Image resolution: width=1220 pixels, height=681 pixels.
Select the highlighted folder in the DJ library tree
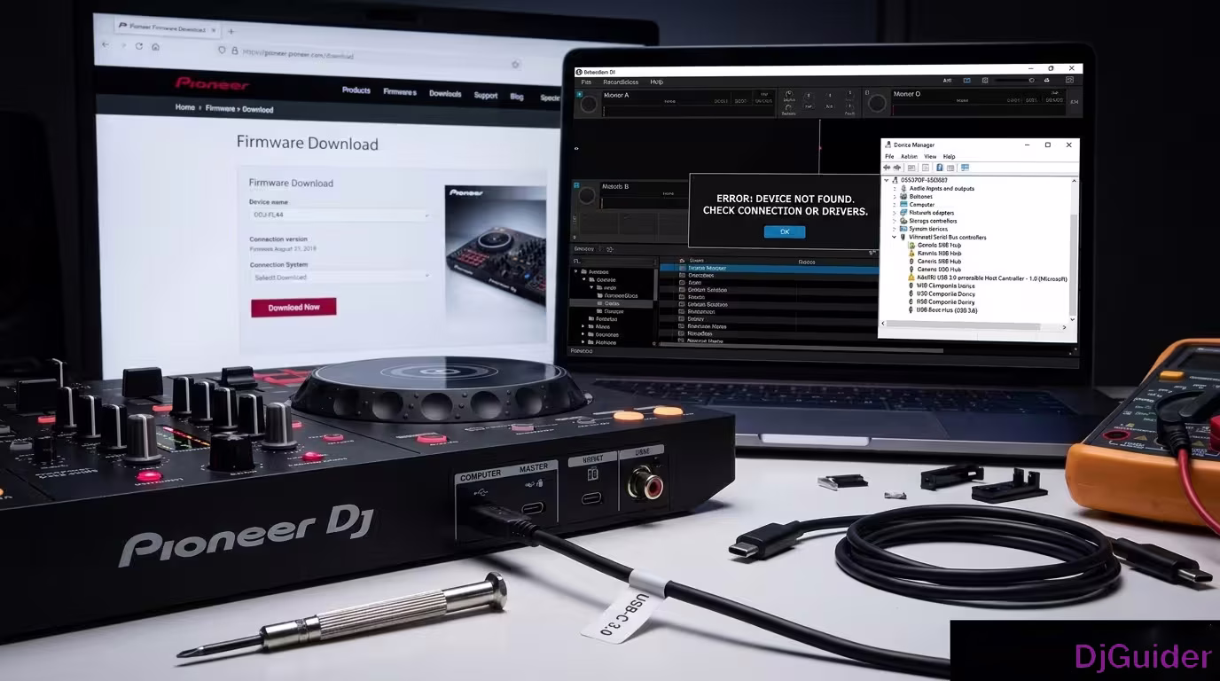[611, 303]
